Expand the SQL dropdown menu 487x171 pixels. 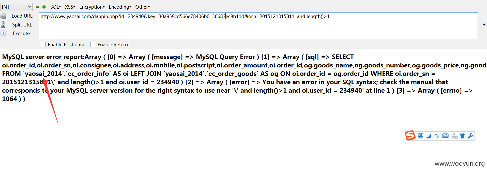[x=55, y=7]
